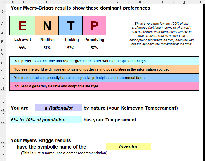The width and height of the screenshot is (205, 161).
Task: Click the 'a Rationalist' cell
Action: click(59, 108)
